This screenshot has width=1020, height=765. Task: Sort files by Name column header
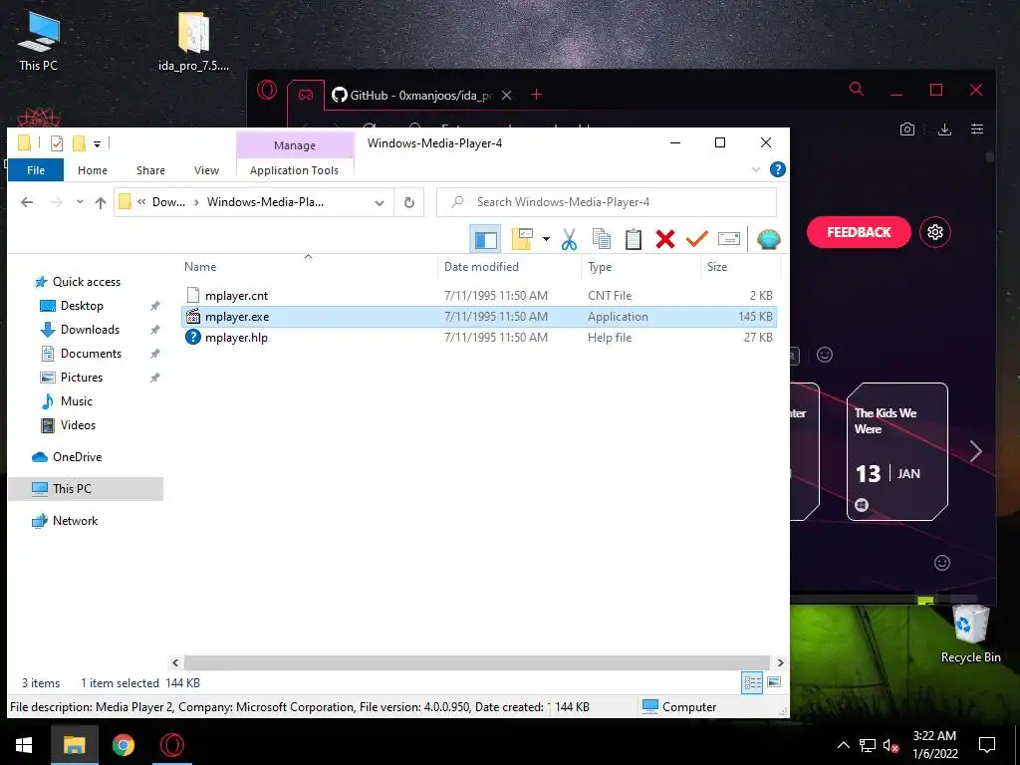click(309, 267)
